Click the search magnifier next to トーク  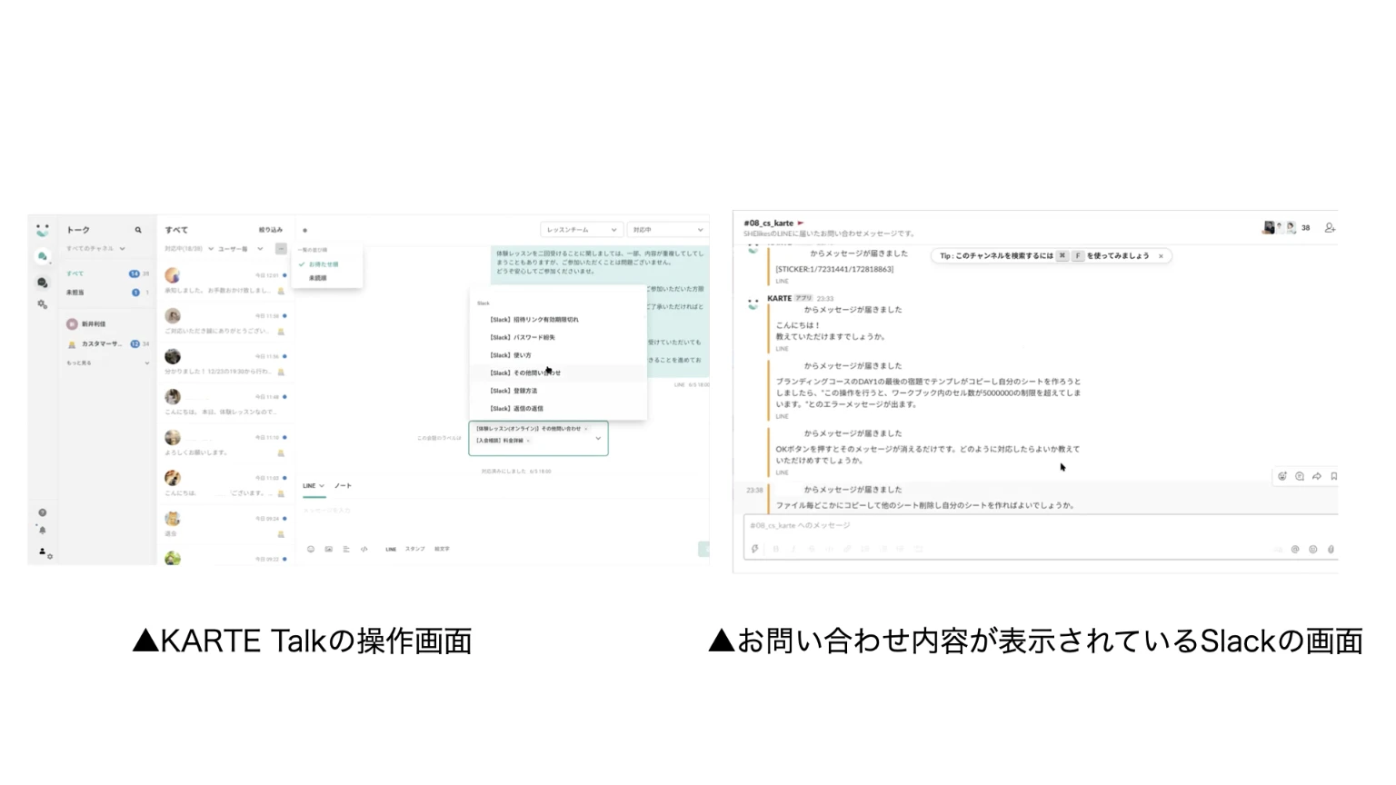coord(138,230)
